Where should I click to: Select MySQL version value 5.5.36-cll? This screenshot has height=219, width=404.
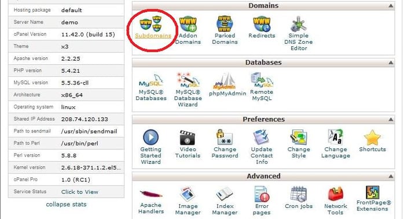coord(75,83)
